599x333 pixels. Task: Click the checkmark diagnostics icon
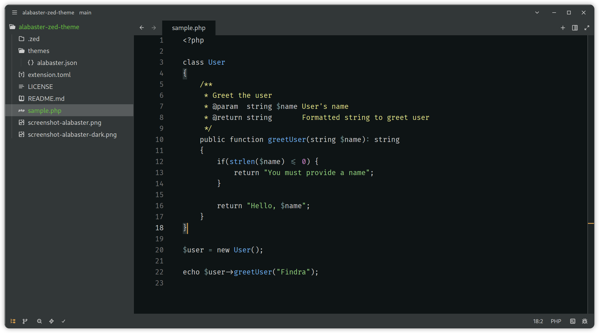[63, 321]
